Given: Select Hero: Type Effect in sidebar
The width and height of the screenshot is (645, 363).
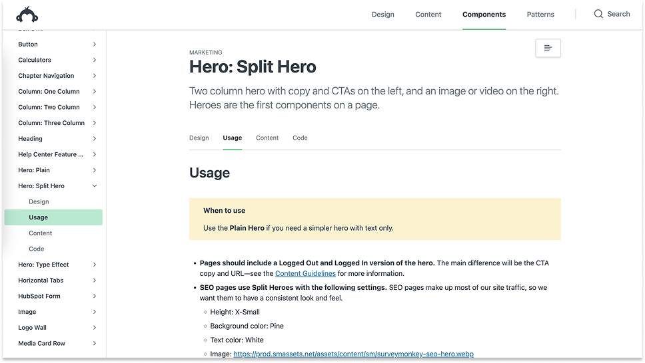Looking at the screenshot, I should point(43,265).
